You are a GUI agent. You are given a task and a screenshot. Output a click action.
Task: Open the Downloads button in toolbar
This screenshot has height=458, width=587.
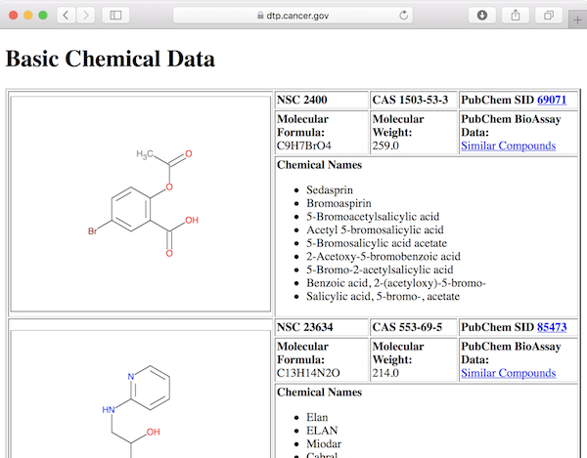click(x=482, y=16)
